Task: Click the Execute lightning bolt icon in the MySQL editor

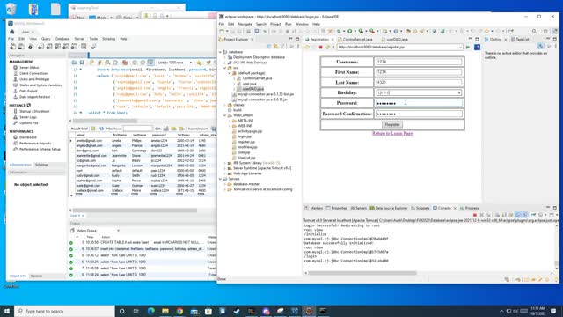Action: click(91, 63)
